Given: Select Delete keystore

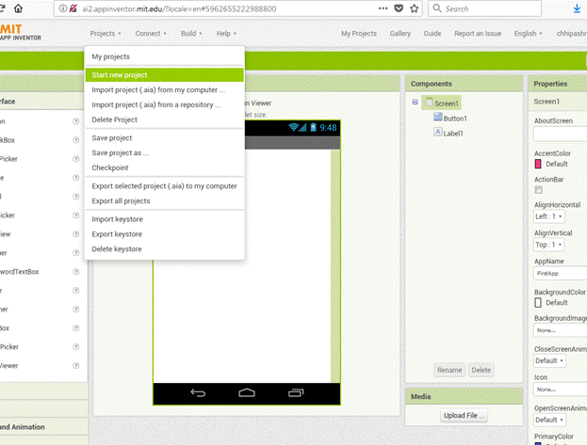Looking at the screenshot, I should pyautogui.click(x=164, y=249).
